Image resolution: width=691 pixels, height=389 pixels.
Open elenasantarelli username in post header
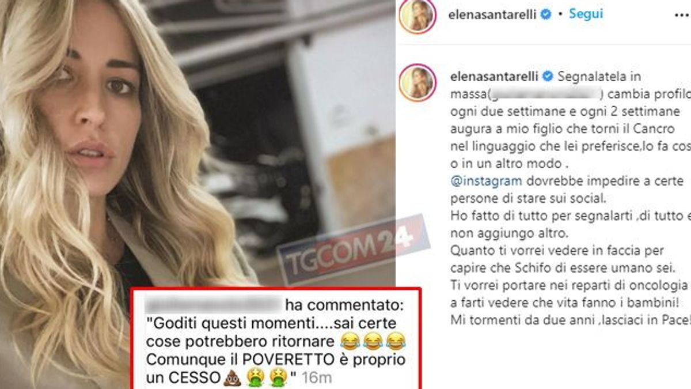[x=493, y=15]
